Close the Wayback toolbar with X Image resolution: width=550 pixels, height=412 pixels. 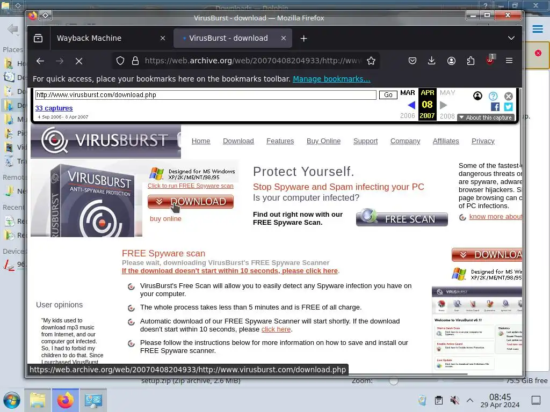509,96
